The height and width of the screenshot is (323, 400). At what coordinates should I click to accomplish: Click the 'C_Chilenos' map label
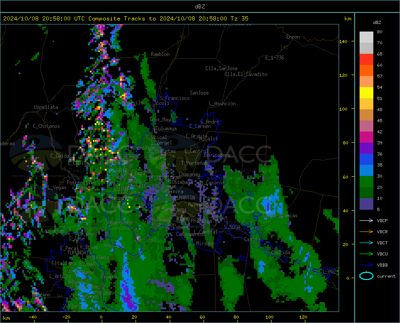pos(46,126)
